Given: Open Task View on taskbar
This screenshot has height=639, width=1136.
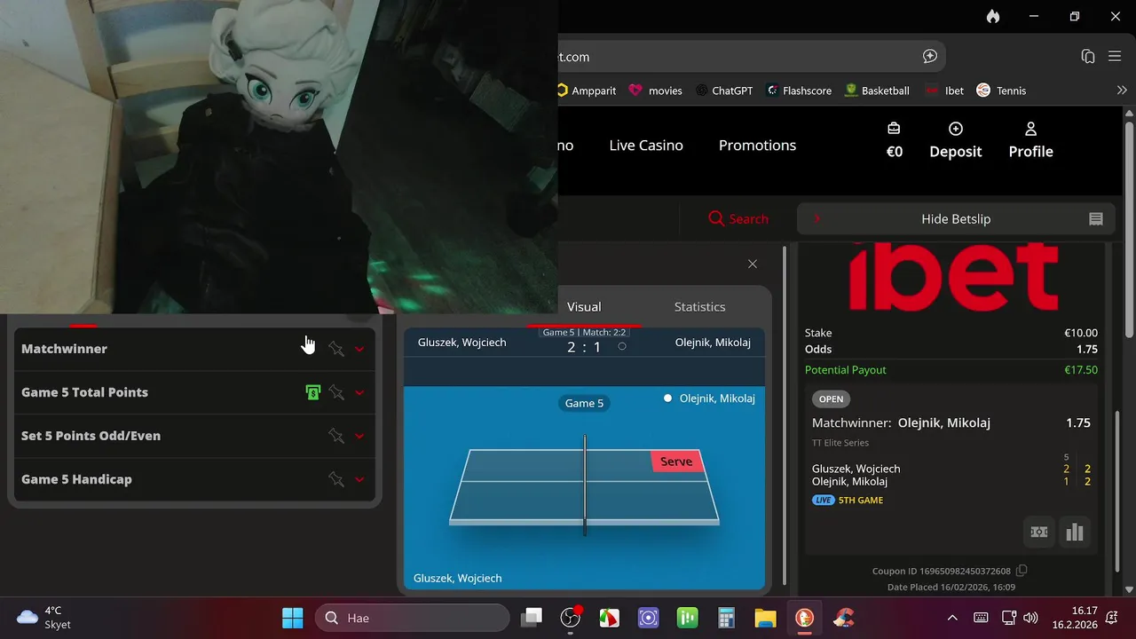Looking at the screenshot, I should click(x=532, y=618).
